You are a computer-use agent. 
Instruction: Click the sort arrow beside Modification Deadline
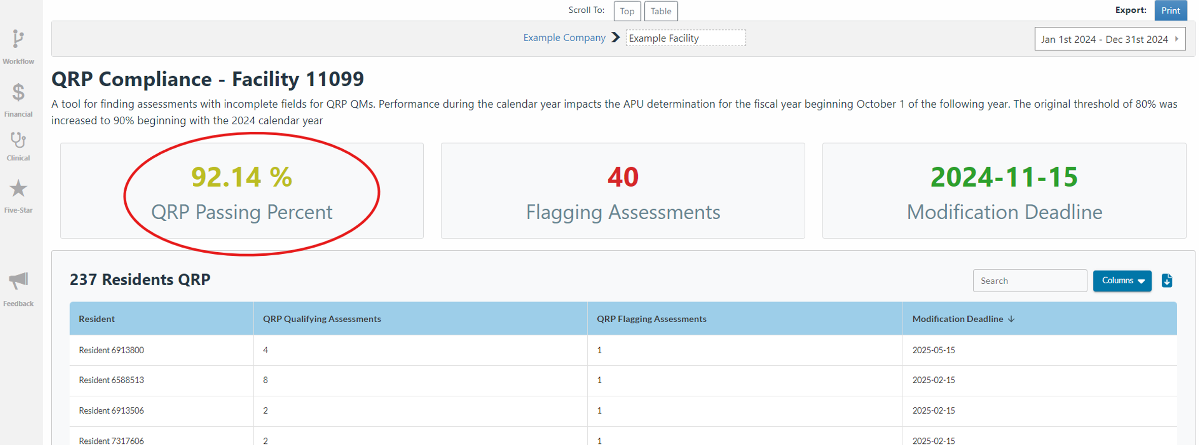click(1011, 319)
